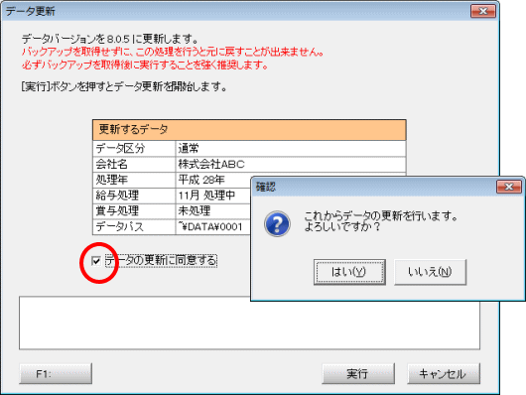
Task: Click the データ区分 row label
Action: pos(134,148)
